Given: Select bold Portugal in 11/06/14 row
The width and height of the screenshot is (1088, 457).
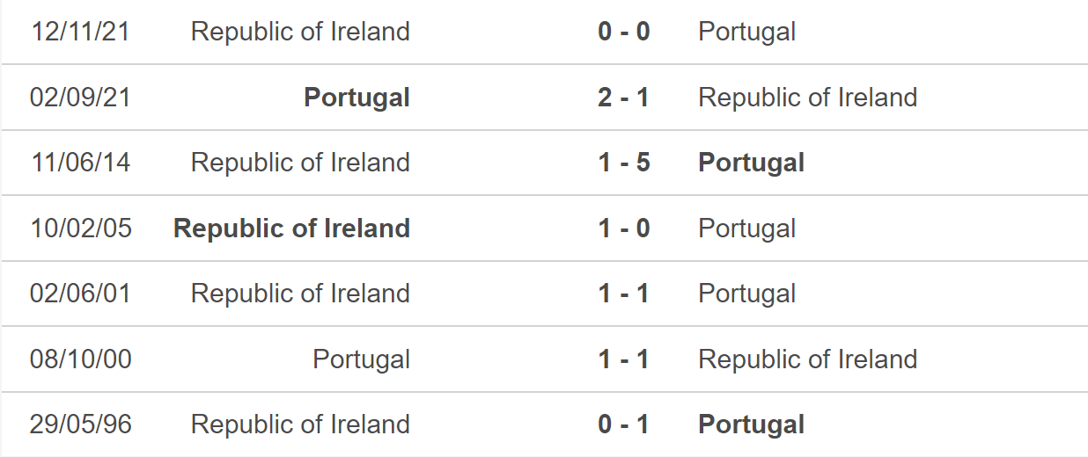Looking at the screenshot, I should (x=751, y=163).
